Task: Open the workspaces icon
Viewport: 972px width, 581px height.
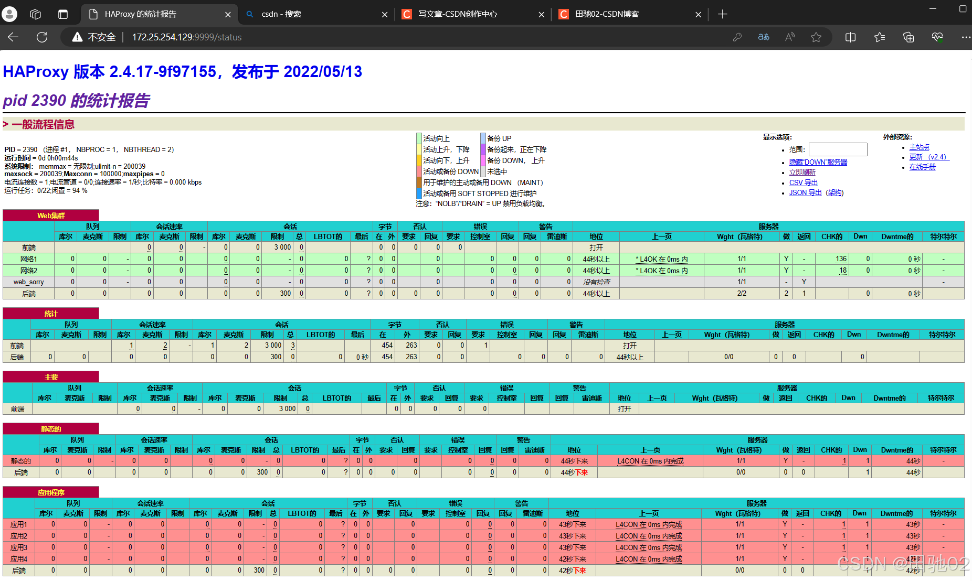Action: 36,14
